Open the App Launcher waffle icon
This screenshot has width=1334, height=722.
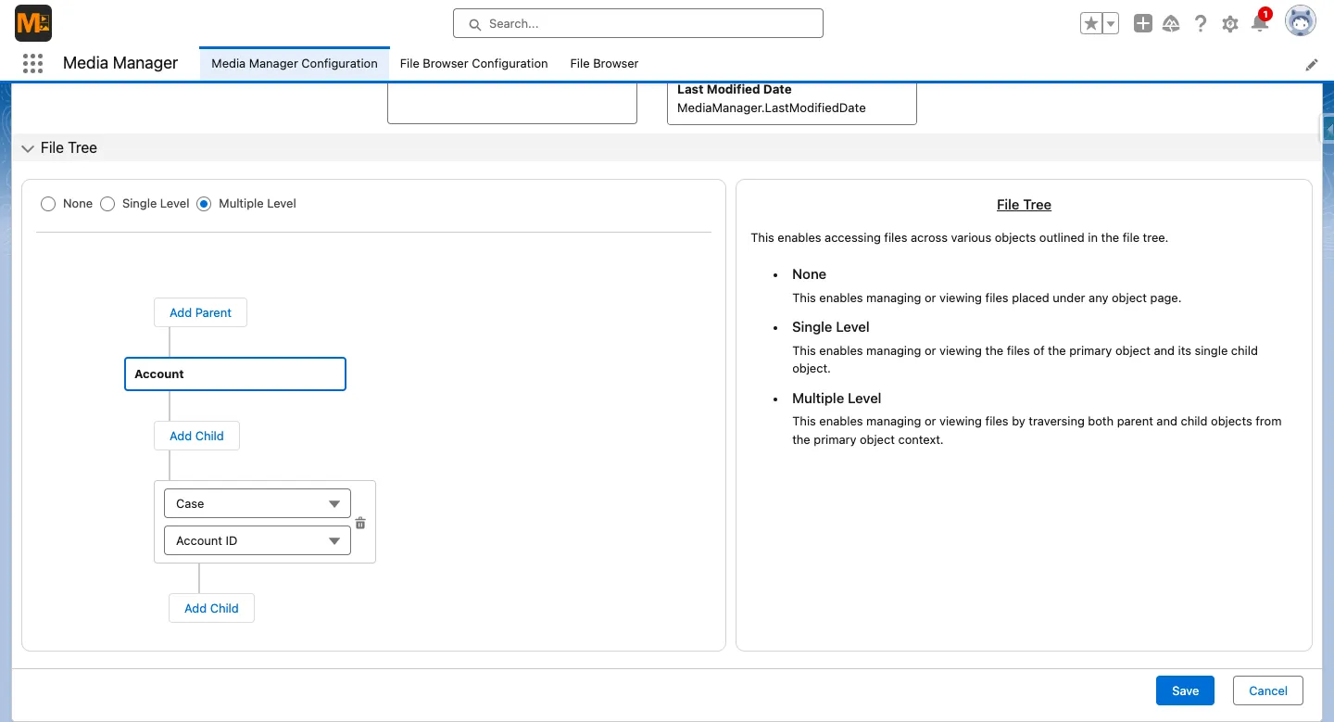point(32,63)
